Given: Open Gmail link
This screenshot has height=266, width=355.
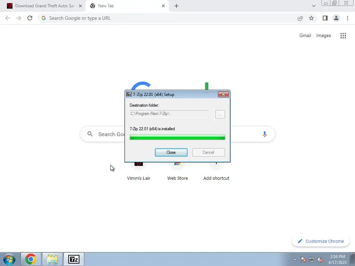Looking at the screenshot, I should pyautogui.click(x=305, y=36).
